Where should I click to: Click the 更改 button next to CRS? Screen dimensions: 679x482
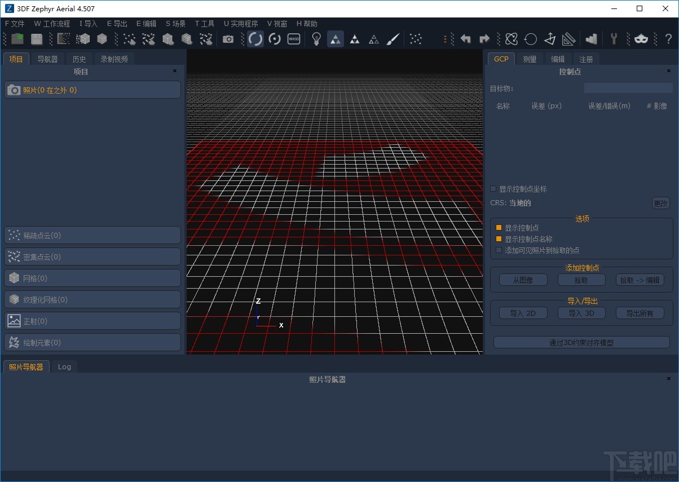tap(660, 203)
